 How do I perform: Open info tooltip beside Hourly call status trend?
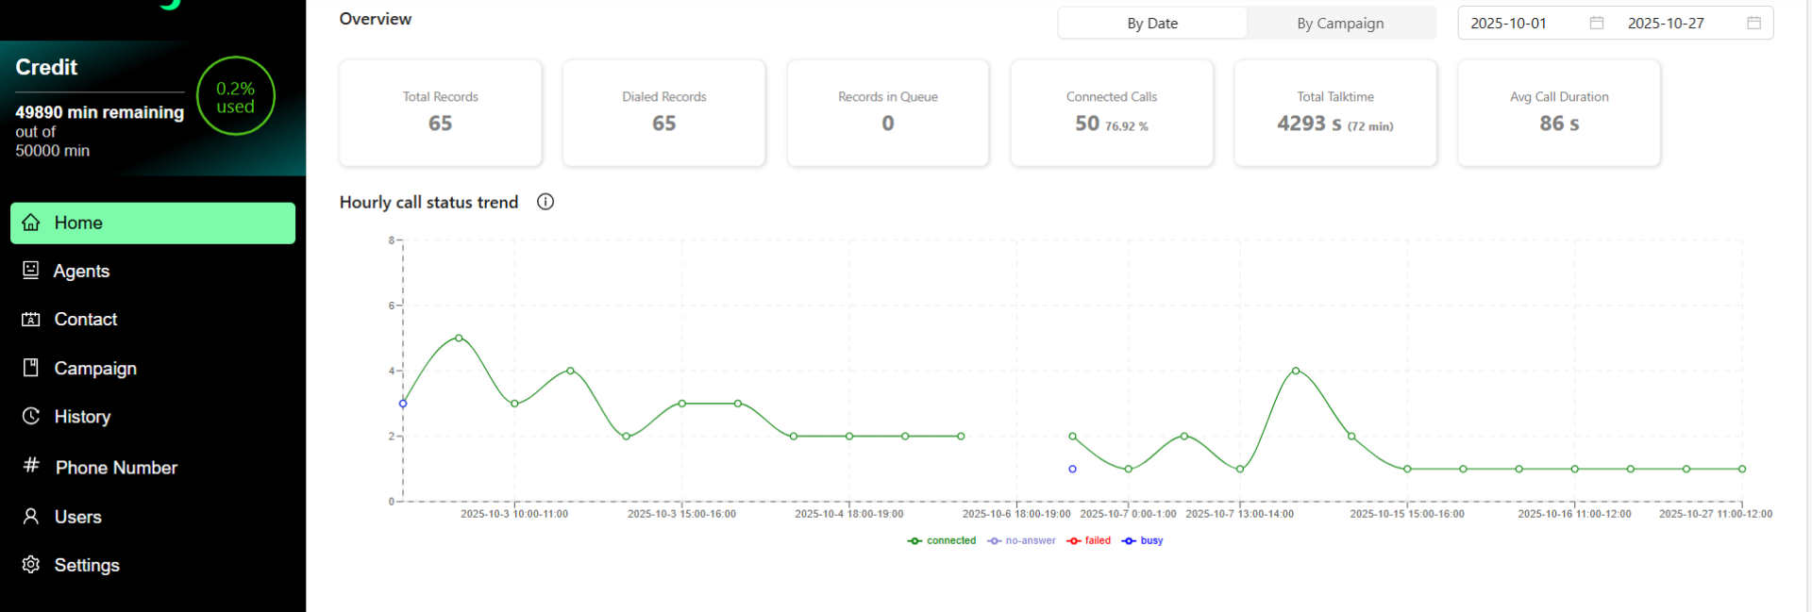coord(545,202)
